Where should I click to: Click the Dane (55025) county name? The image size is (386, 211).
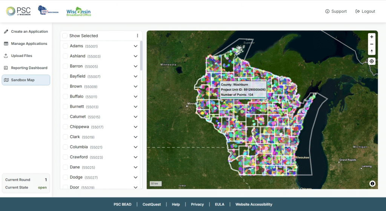[82, 167]
